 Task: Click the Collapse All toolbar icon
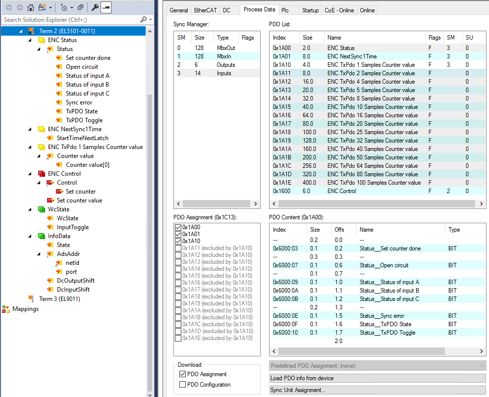(x=80, y=7)
